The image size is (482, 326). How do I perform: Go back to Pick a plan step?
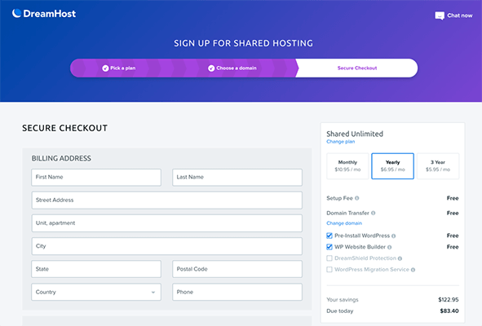pos(119,68)
